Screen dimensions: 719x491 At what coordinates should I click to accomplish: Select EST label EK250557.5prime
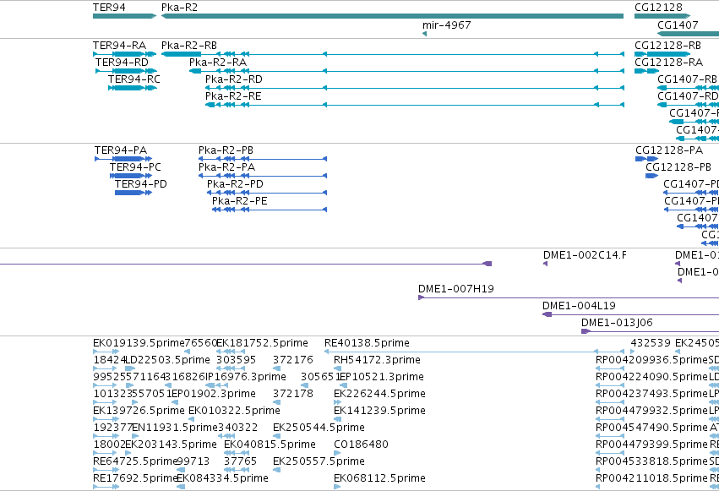click(x=319, y=462)
